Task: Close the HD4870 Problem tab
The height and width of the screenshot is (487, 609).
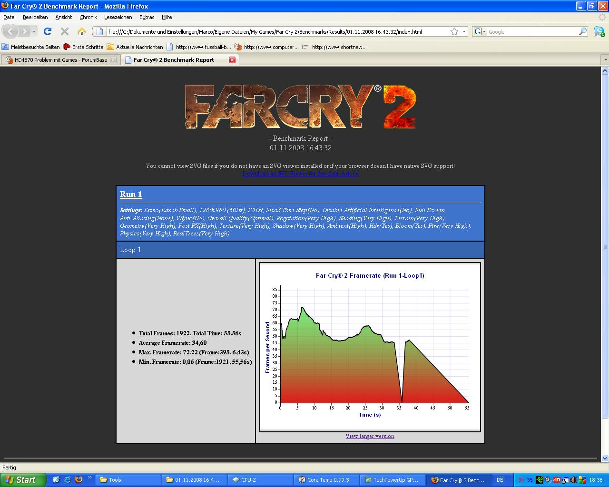Action: [x=113, y=60]
